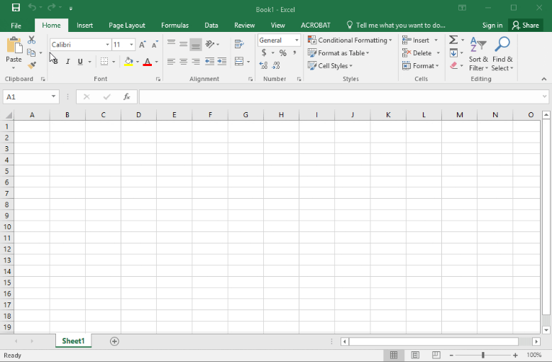Viewport: 552px width, 362px height.
Task: Click the Undo arrow icon
Action: (x=32, y=7)
